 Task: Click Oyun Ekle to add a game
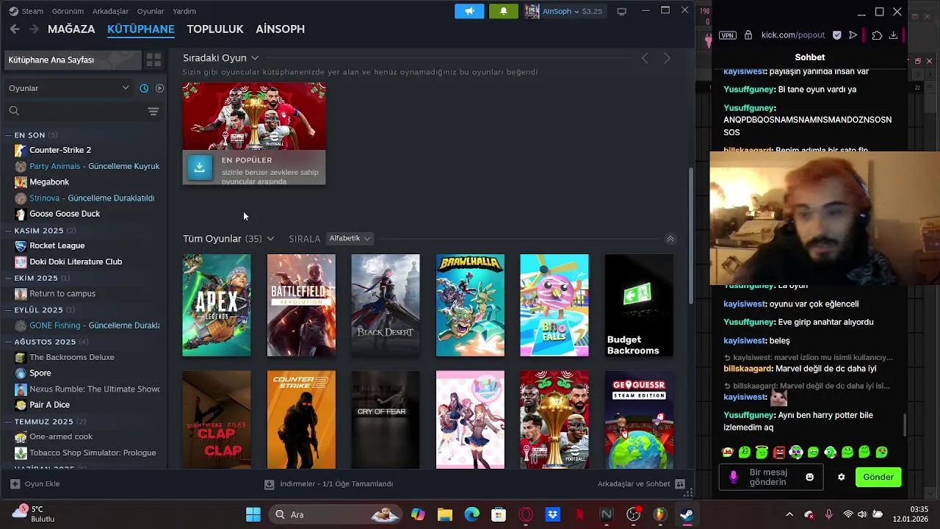coord(35,484)
